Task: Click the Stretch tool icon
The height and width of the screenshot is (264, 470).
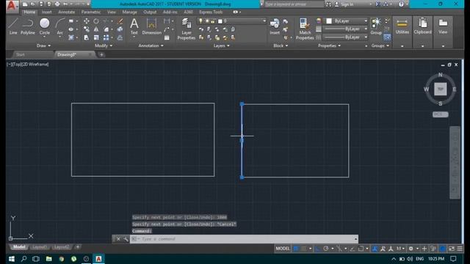Action: pyautogui.click(x=87, y=37)
